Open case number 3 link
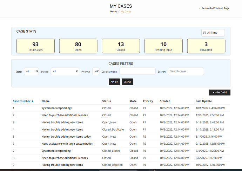This screenshot has width=242, height=171. [x=14, y=122]
